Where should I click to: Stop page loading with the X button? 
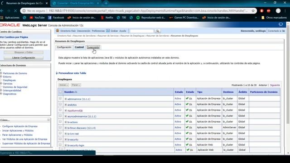tap(15, 11)
